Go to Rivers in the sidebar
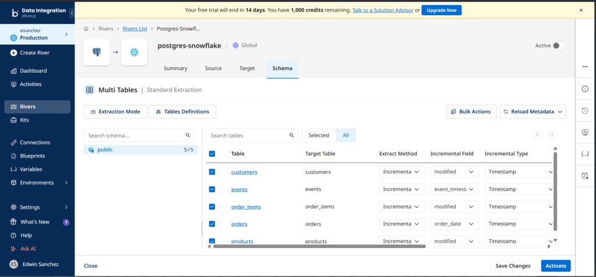The width and height of the screenshot is (596, 277). 37,106
